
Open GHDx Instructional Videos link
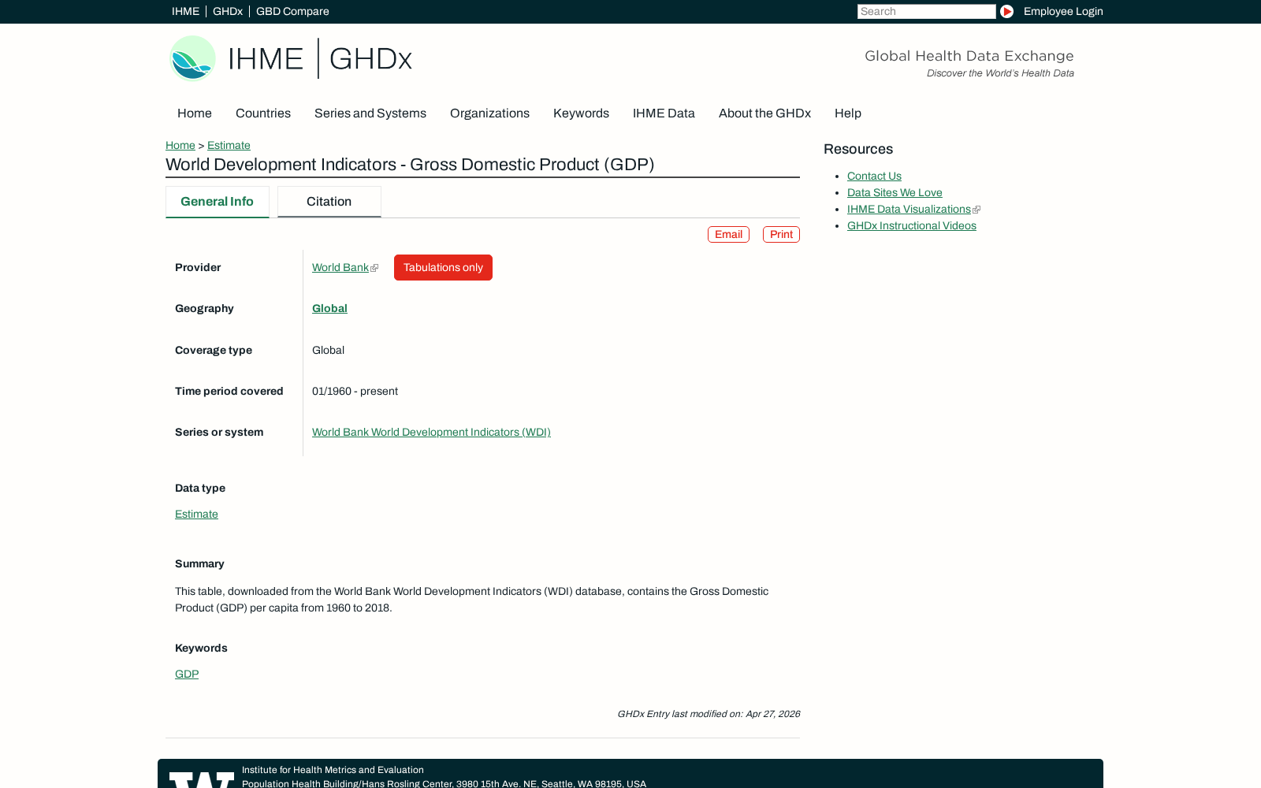coord(912,226)
